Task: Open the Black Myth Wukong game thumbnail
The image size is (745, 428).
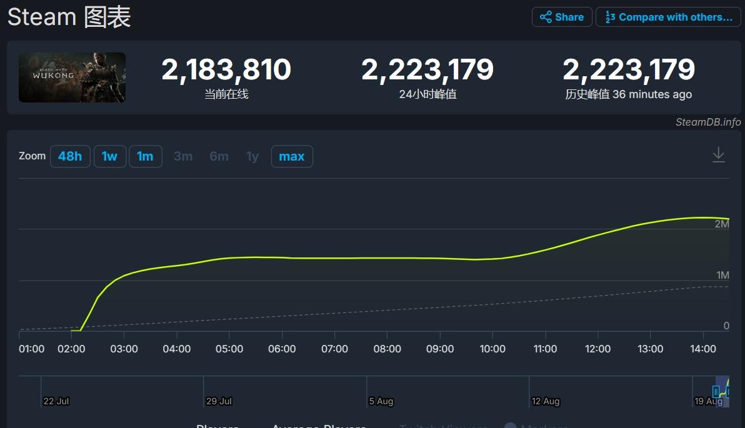Action: 72,77
